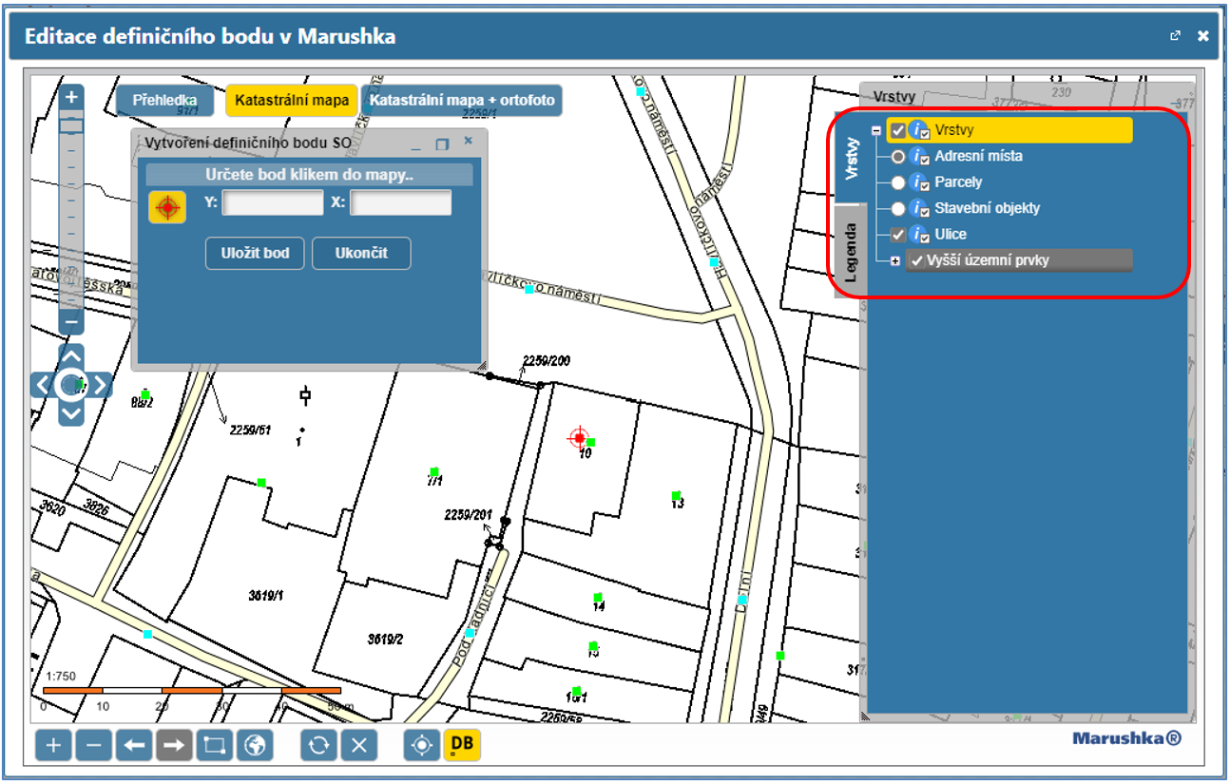This screenshot has height=784, width=1230.
Task: Click the refresh map icon
Action: 318,745
